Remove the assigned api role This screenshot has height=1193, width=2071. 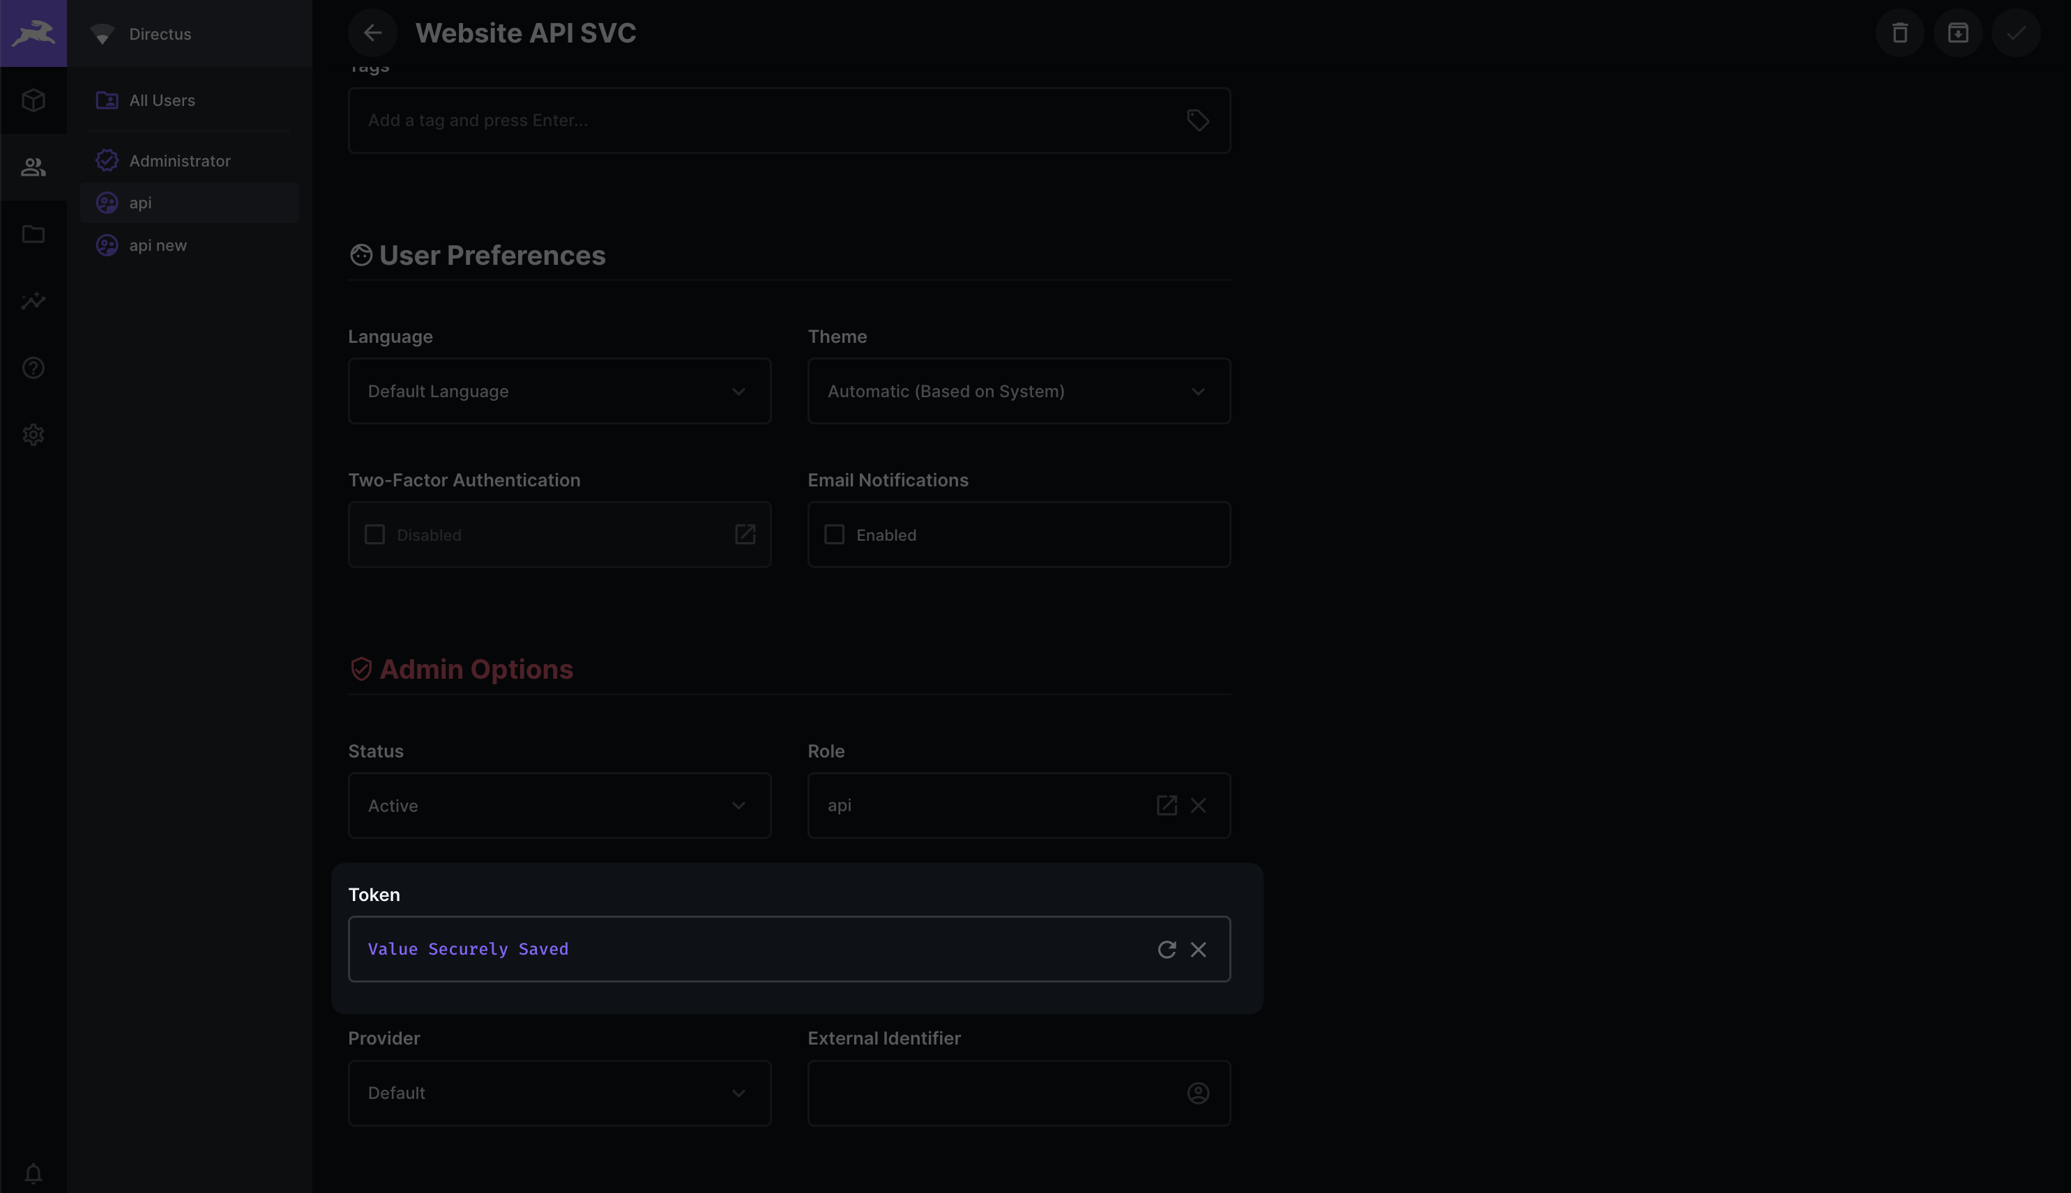tap(1198, 806)
